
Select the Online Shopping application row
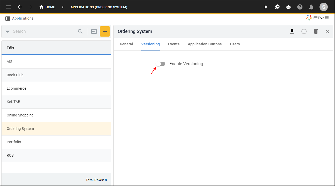pos(56,115)
